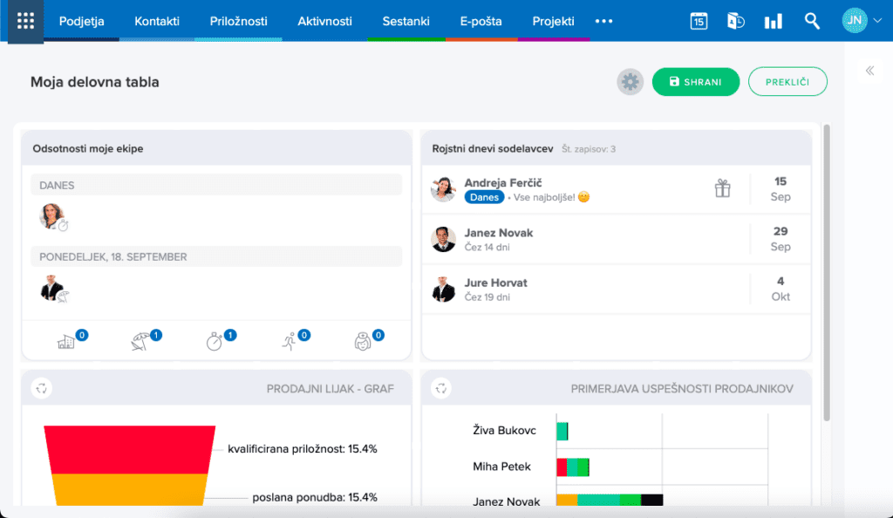The image size is (893, 518).
Task: Collapse the right side panel chevron
Action: point(869,71)
